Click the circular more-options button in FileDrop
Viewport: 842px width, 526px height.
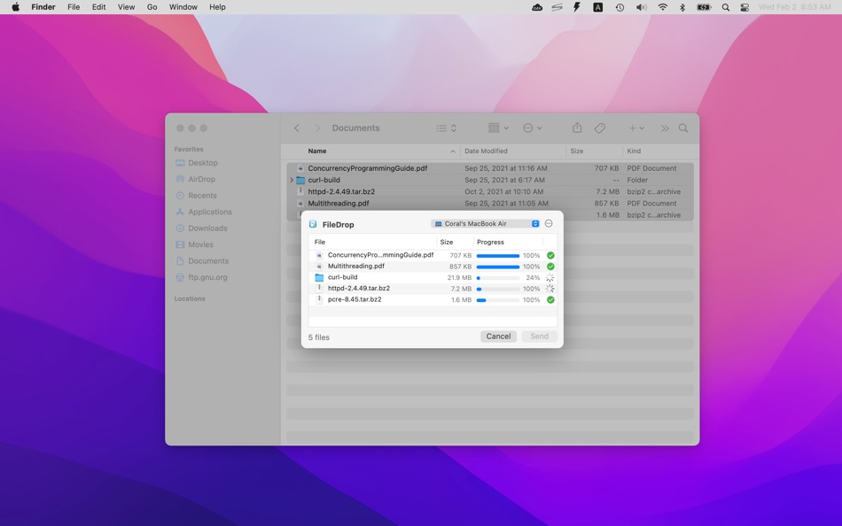click(x=549, y=224)
